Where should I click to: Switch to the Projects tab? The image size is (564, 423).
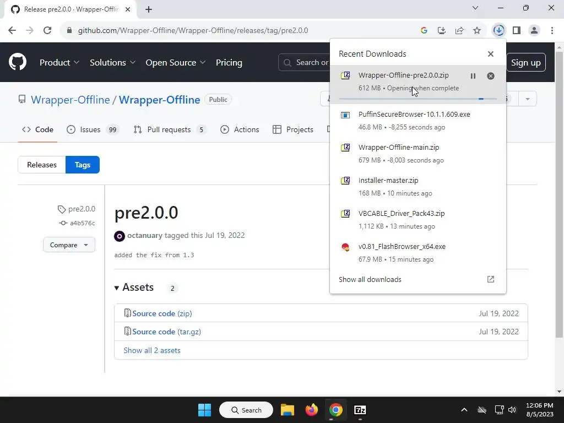(x=293, y=129)
